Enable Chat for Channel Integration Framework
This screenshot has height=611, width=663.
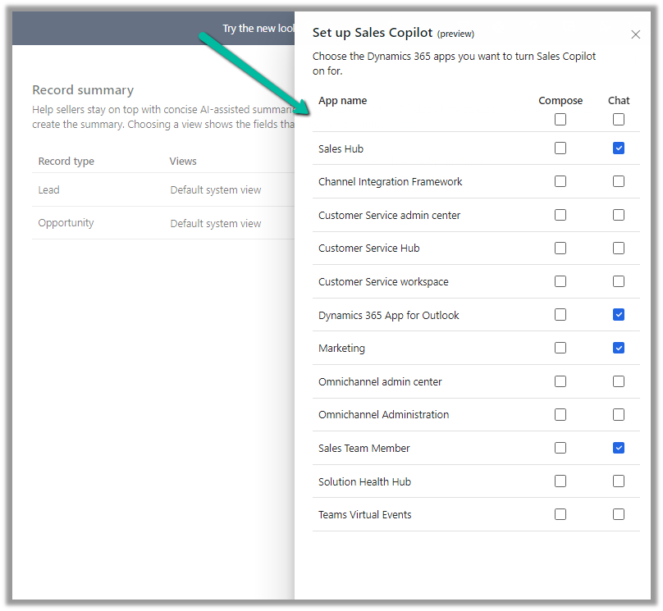pos(619,181)
